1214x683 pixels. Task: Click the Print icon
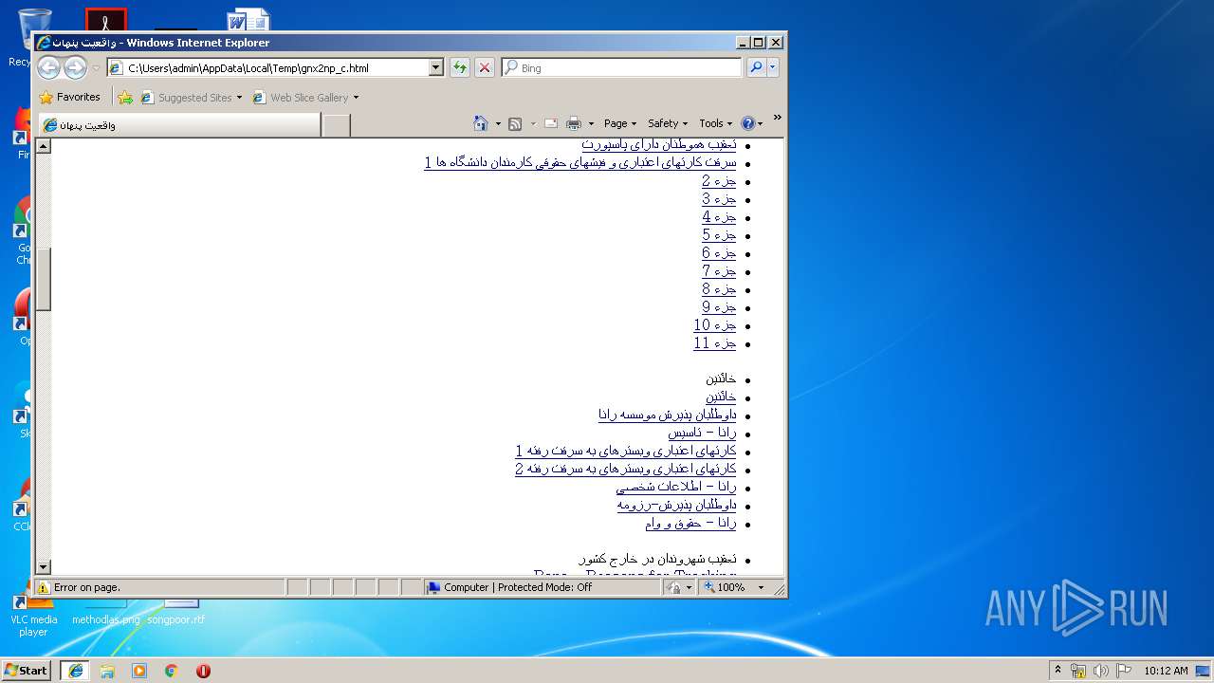pos(574,123)
